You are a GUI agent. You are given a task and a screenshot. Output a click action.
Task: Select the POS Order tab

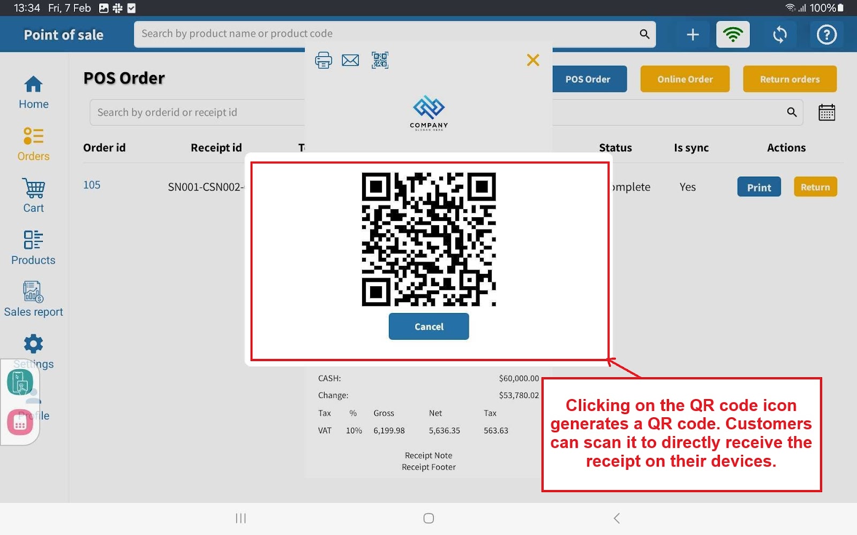click(x=588, y=79)
